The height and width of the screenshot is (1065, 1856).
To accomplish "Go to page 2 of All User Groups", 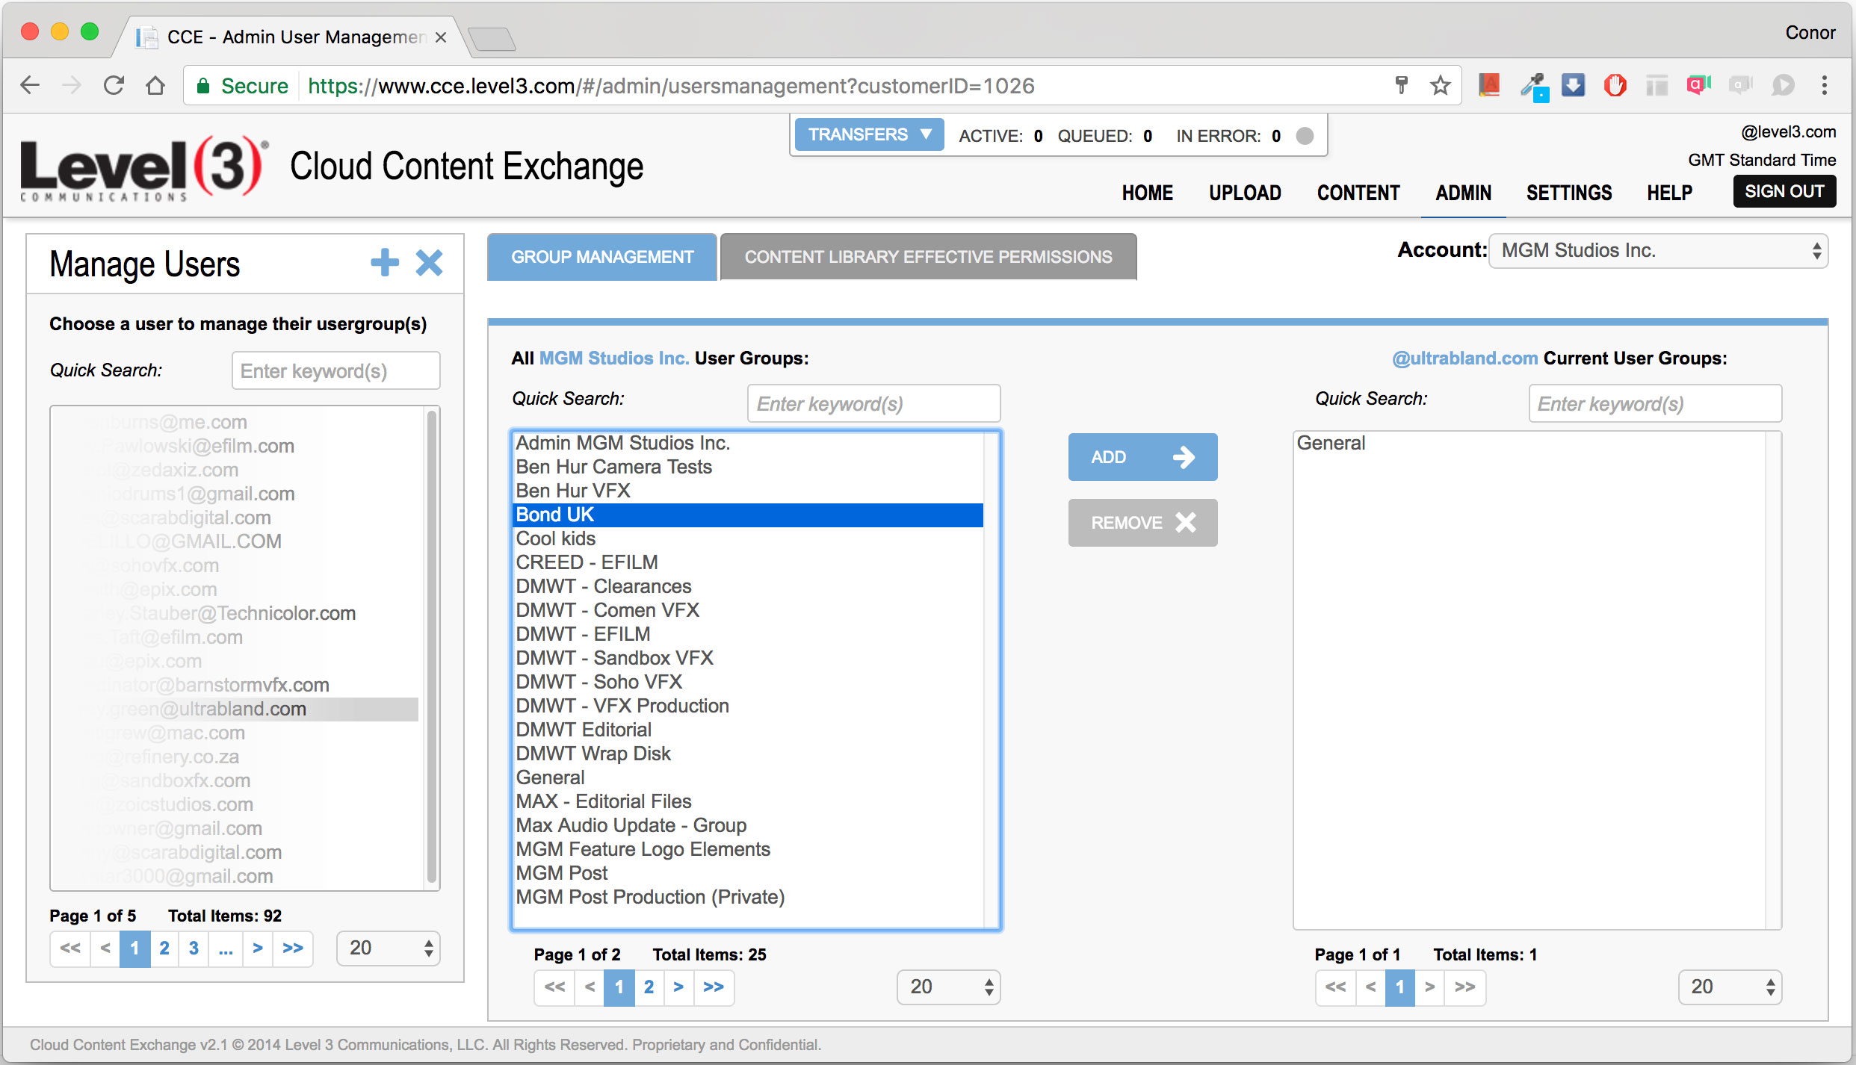I will 649,987.
